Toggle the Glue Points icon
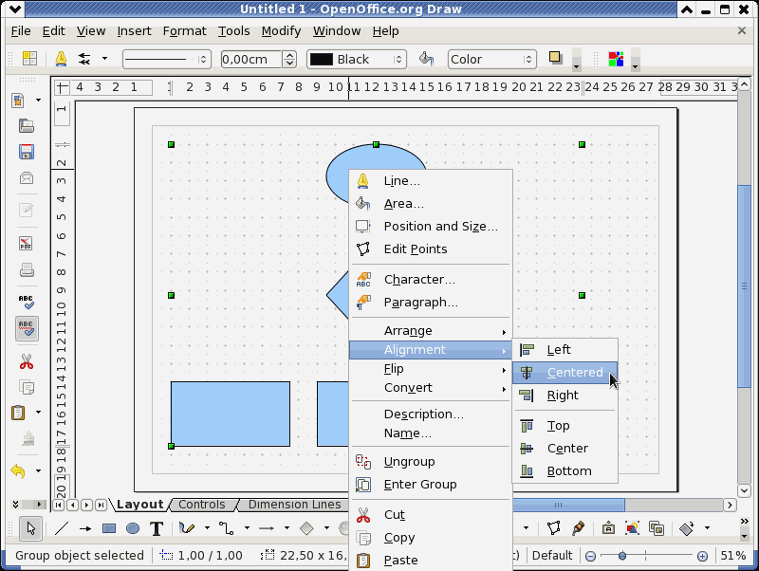The width and height of the screenshot is (759, 571). [578, 528]
